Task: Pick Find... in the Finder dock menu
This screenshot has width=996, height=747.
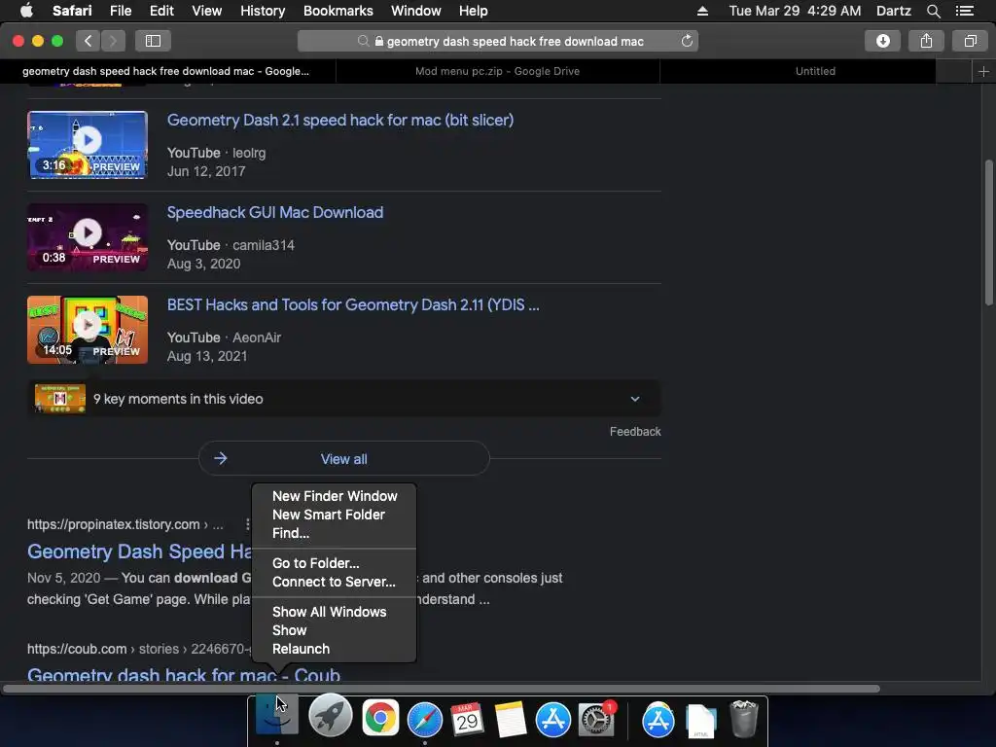Action: [335, 533]
